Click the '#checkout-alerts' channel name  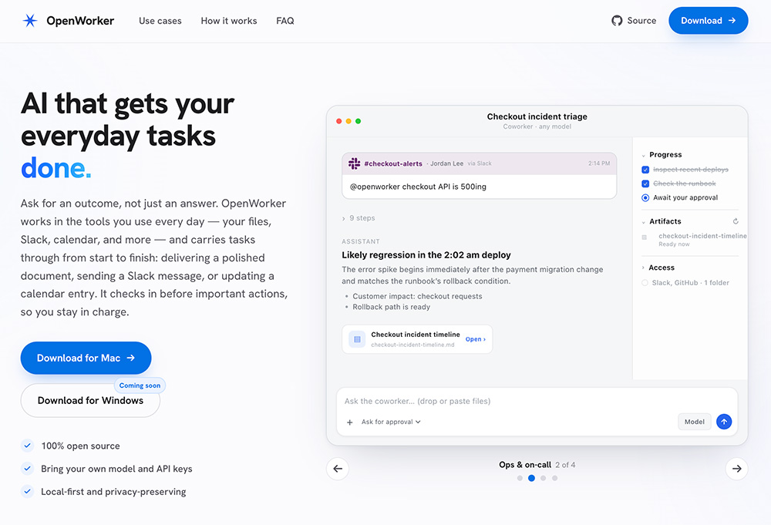(393, 163)
